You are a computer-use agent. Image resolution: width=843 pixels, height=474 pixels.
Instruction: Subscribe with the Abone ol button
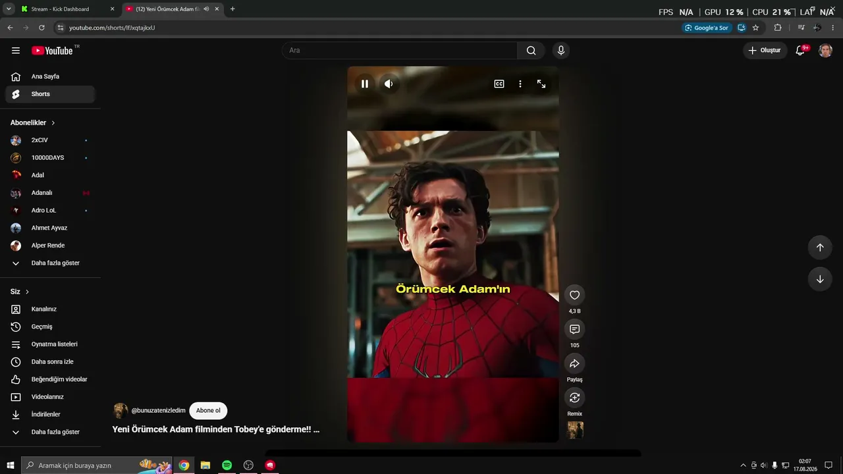208,411
